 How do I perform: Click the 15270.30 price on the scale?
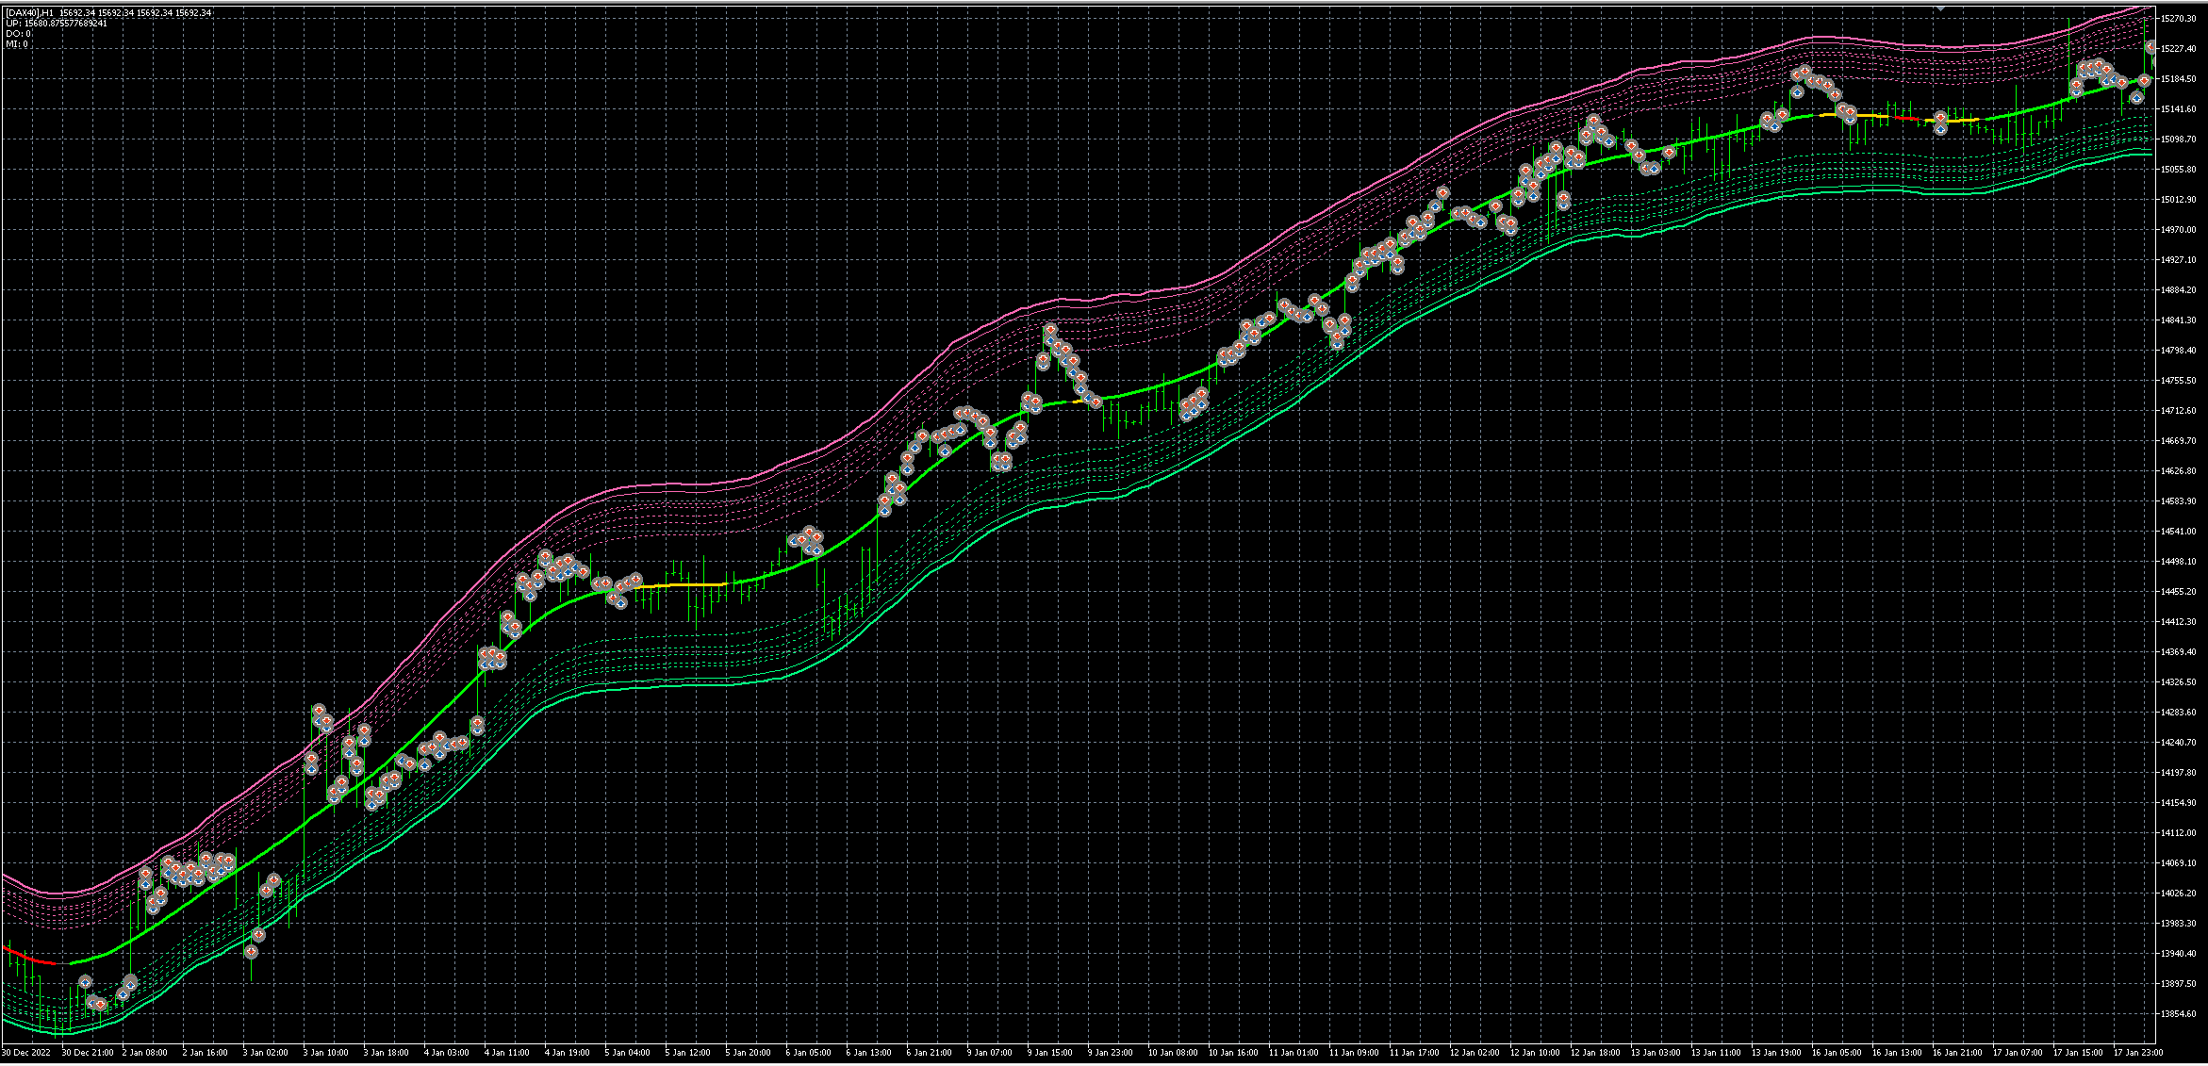(2181, 18)
